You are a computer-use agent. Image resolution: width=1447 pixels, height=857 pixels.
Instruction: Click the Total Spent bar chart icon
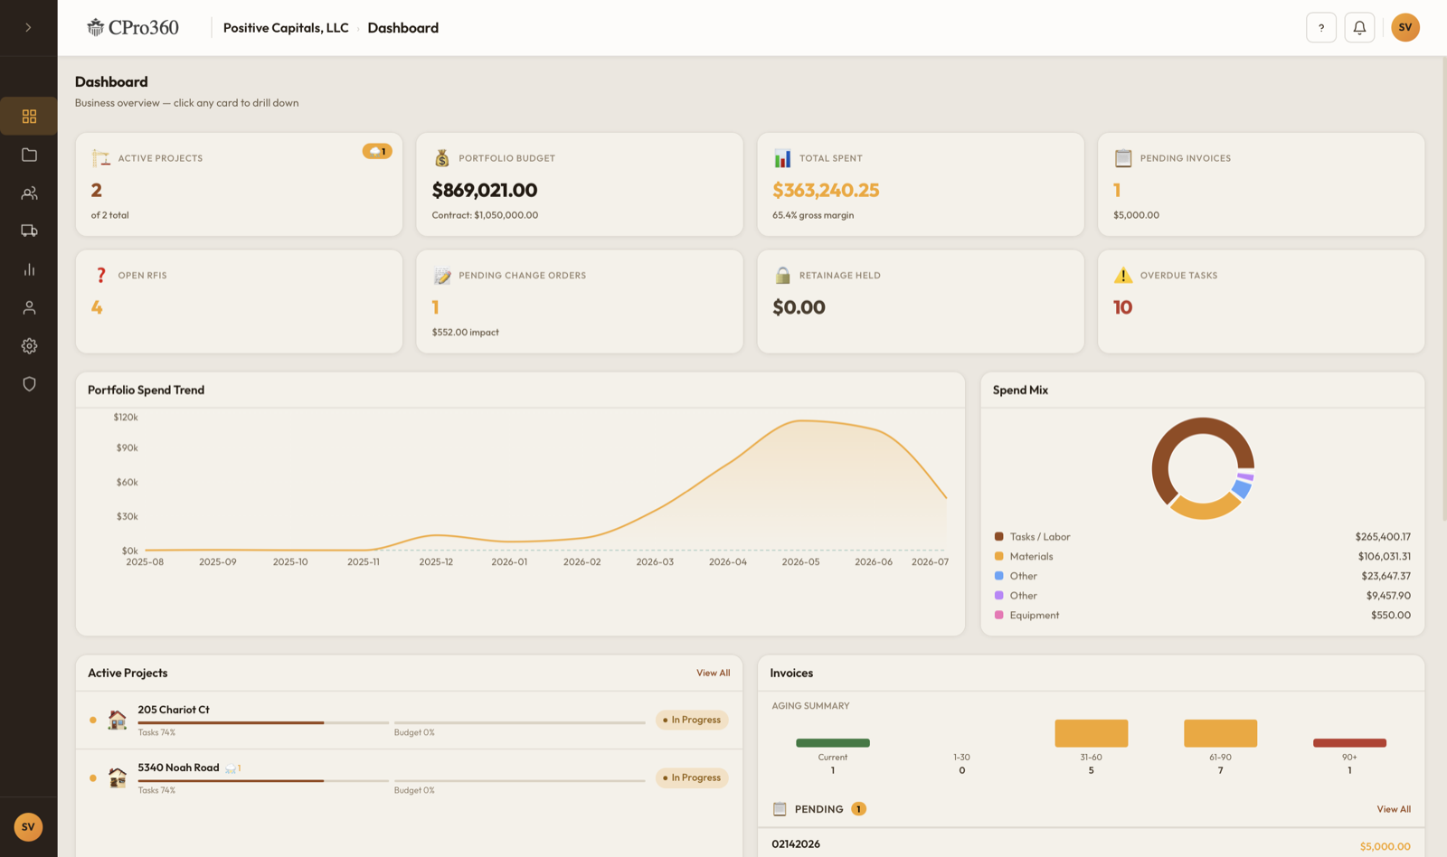pos(782,158)
